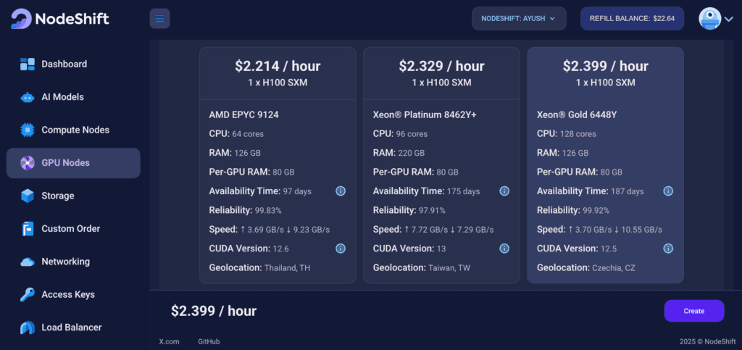Click the Storage cube icon
Image resolution: width=742 pixels, height=350 pixels.
point(28,196)
